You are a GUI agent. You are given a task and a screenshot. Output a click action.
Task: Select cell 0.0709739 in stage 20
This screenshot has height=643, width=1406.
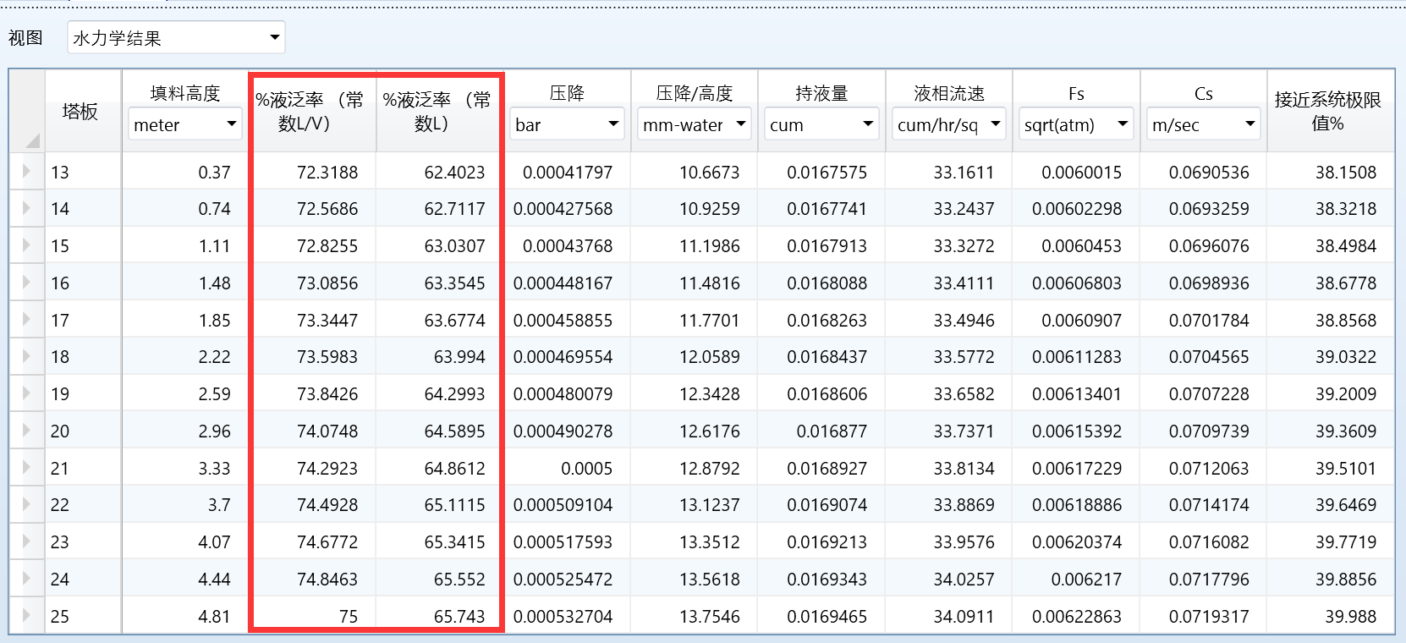(1204, 431)
